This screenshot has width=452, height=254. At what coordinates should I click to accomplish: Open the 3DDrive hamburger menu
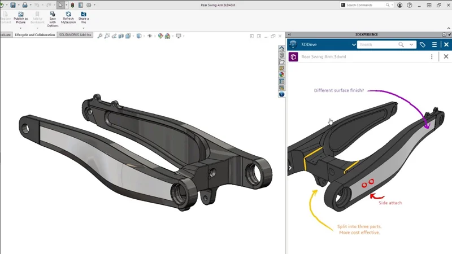point(434,45)
